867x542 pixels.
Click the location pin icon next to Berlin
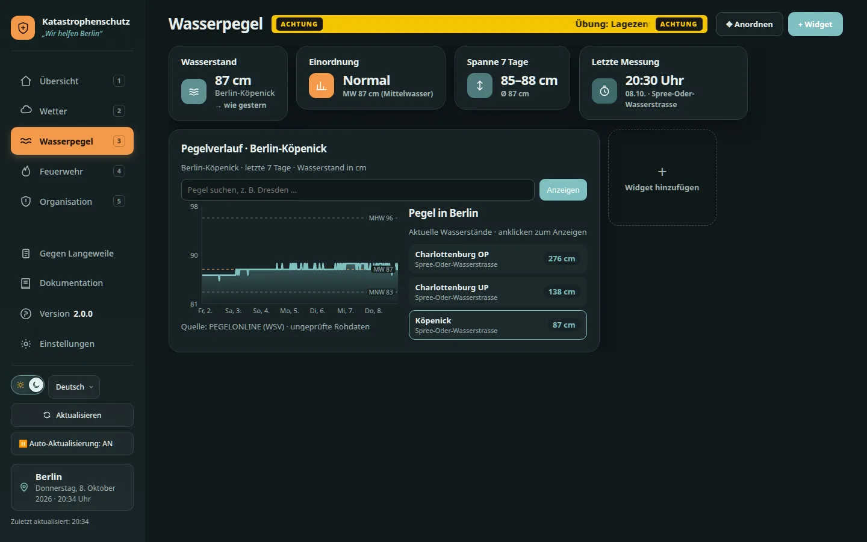(24, 487)
